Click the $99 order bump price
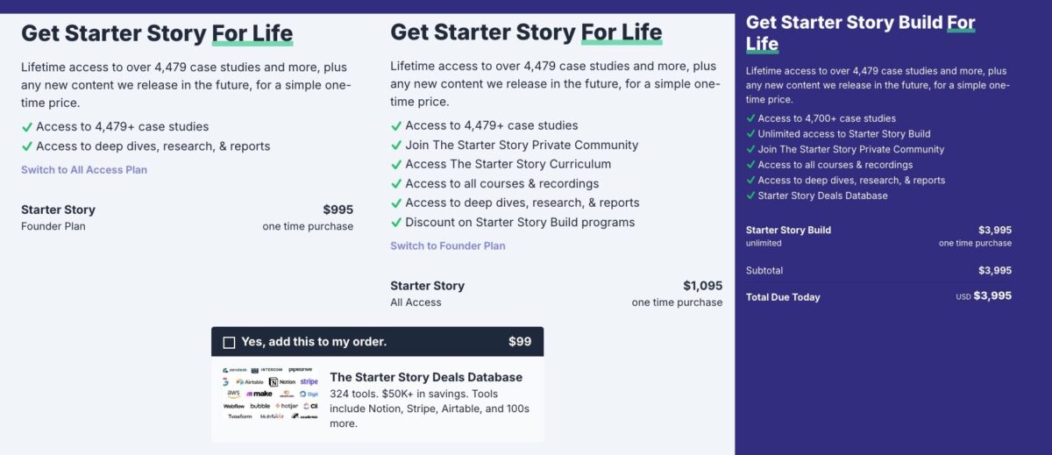This screenshot has height=455, width=1052. [x=520, y=342]
